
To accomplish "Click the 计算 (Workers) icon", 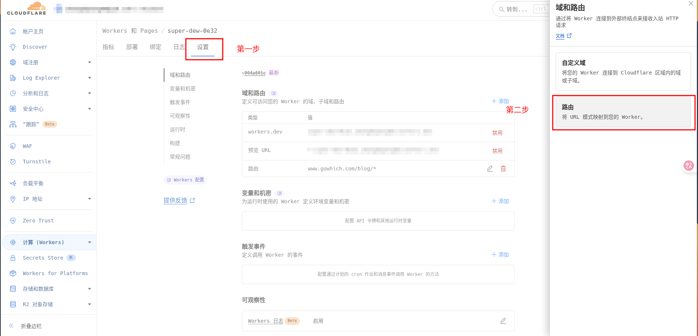I will pos(13,242).
